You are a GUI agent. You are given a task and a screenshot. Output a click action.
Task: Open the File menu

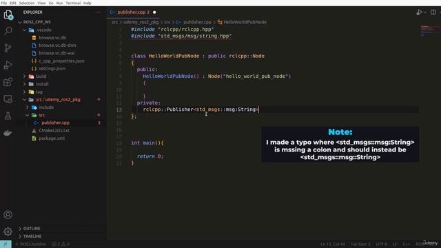pyautogui.click(x=3, y=3)
